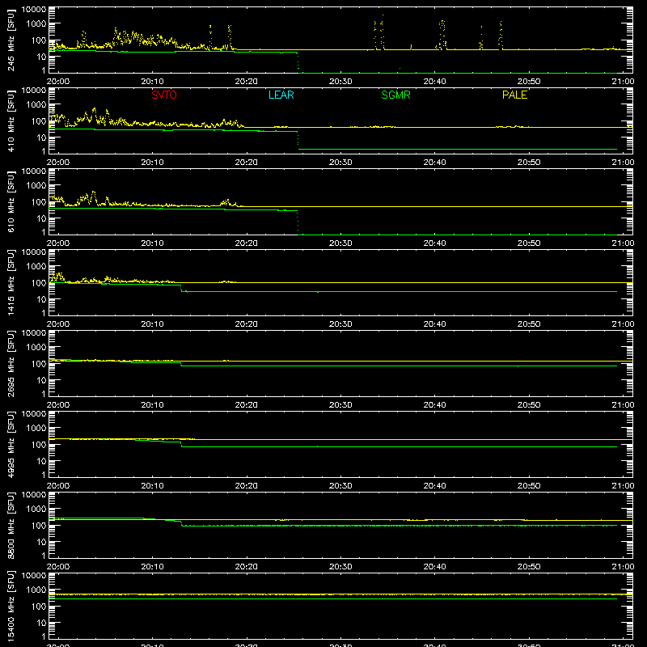Click 20:10 time label under 2695 MHz plot
647x647 pixels.
pyautogui.click(x=152, y=405)
